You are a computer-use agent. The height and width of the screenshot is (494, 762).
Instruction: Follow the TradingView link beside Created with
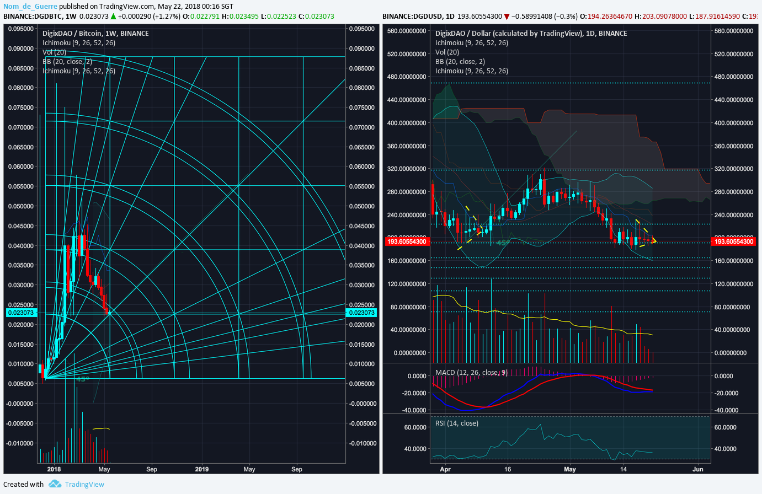point(84,484)
